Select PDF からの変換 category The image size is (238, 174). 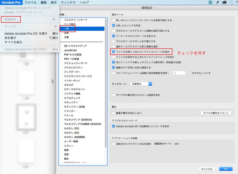72,55
